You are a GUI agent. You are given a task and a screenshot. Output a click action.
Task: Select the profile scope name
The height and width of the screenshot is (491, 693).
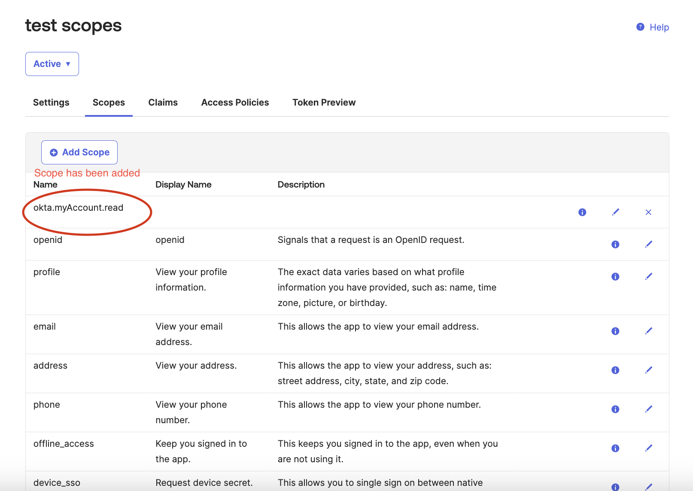point(47,272)
